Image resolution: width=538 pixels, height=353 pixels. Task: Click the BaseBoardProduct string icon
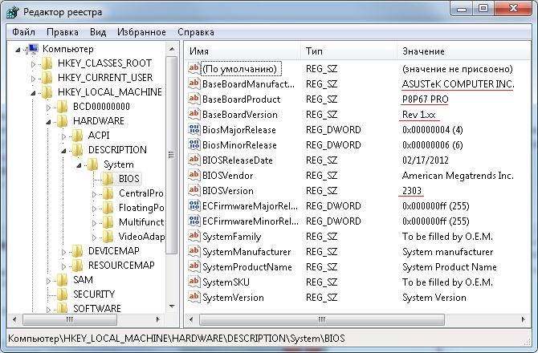pyautogui.click(x=194, y=99)
